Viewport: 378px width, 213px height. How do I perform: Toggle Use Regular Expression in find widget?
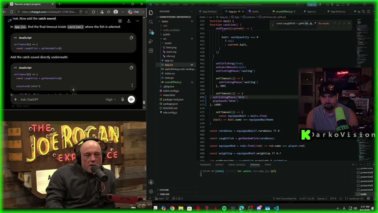[x=315, y=23]
